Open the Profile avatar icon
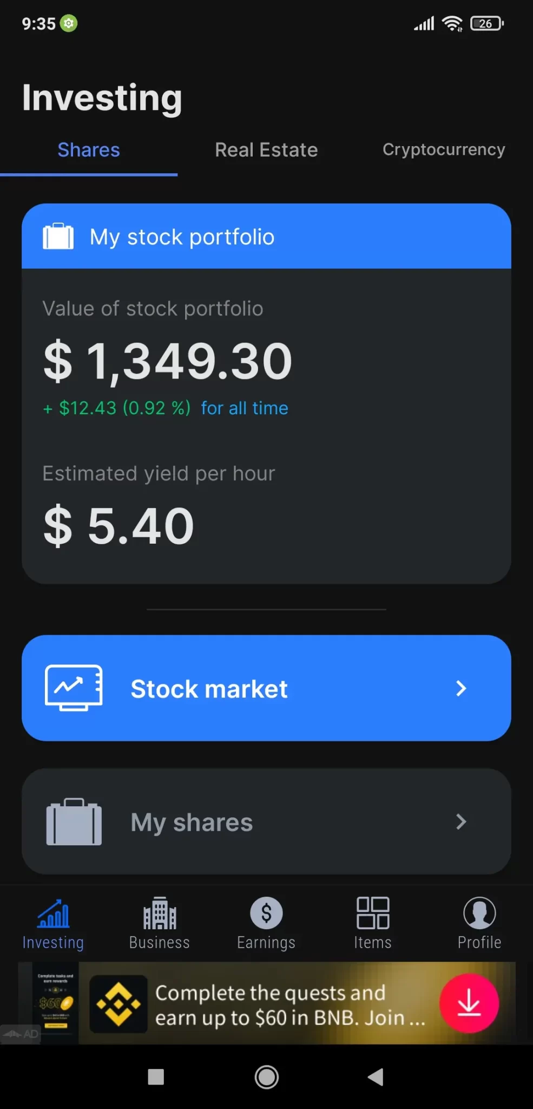 click(x=479, y=913)
